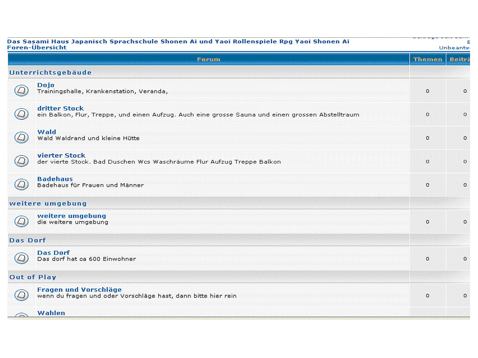Visit the Badehaus forum
Image resolution: width=478 pixels, height=358 pixels.
point(55,179)
